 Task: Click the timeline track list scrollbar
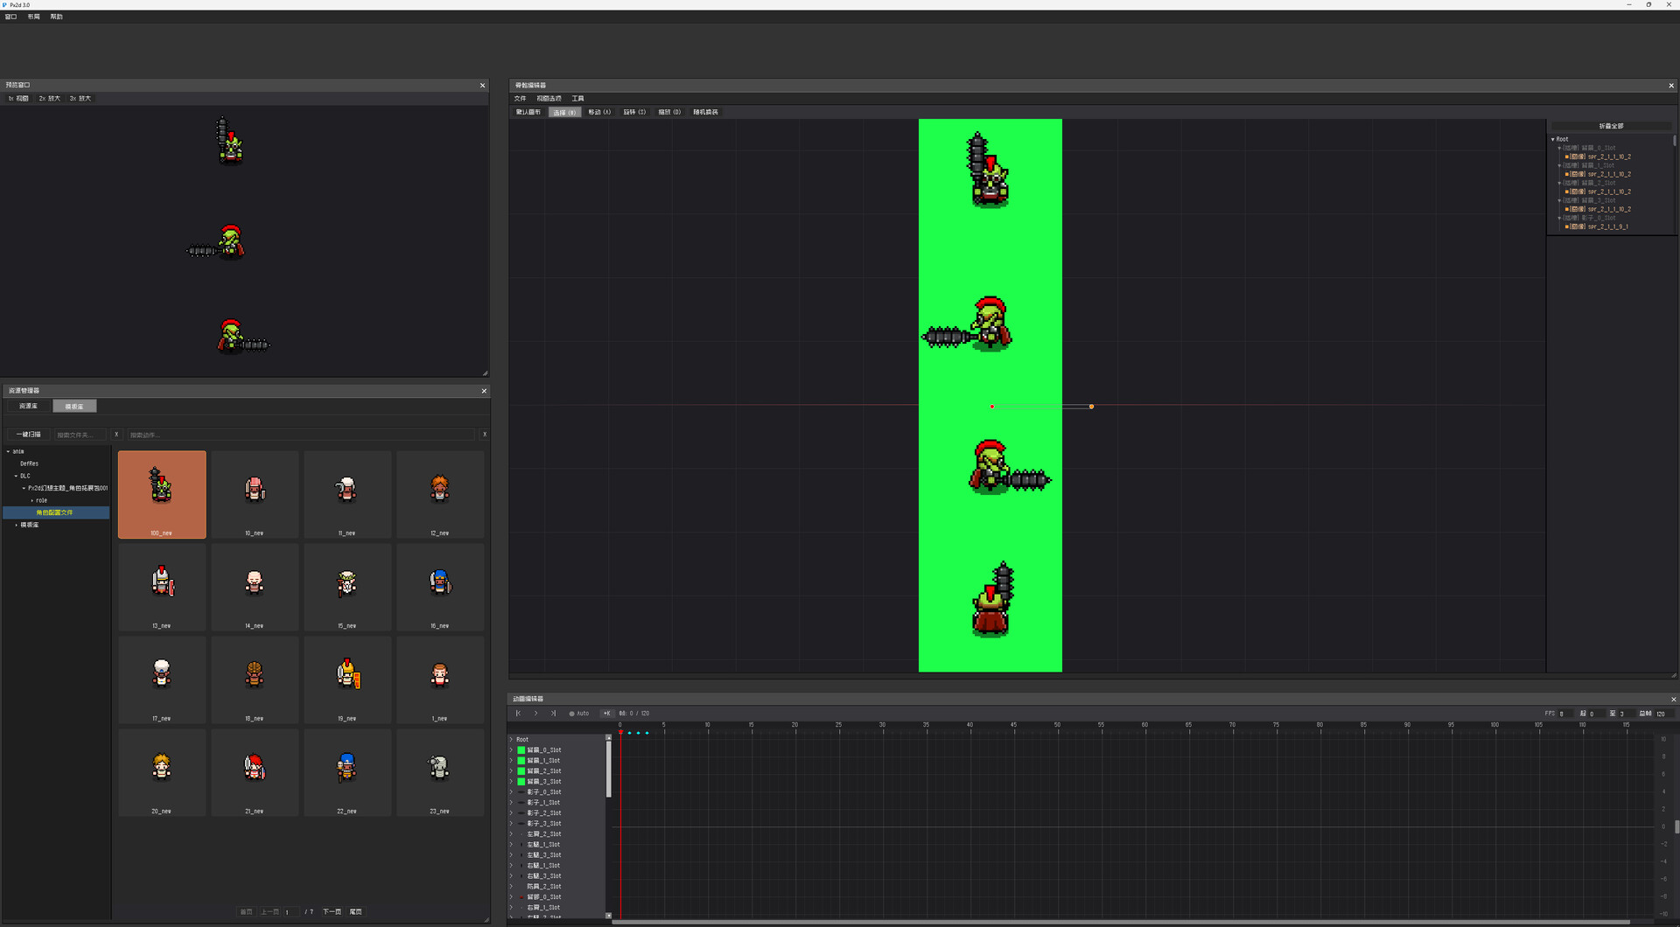(608, 770)
